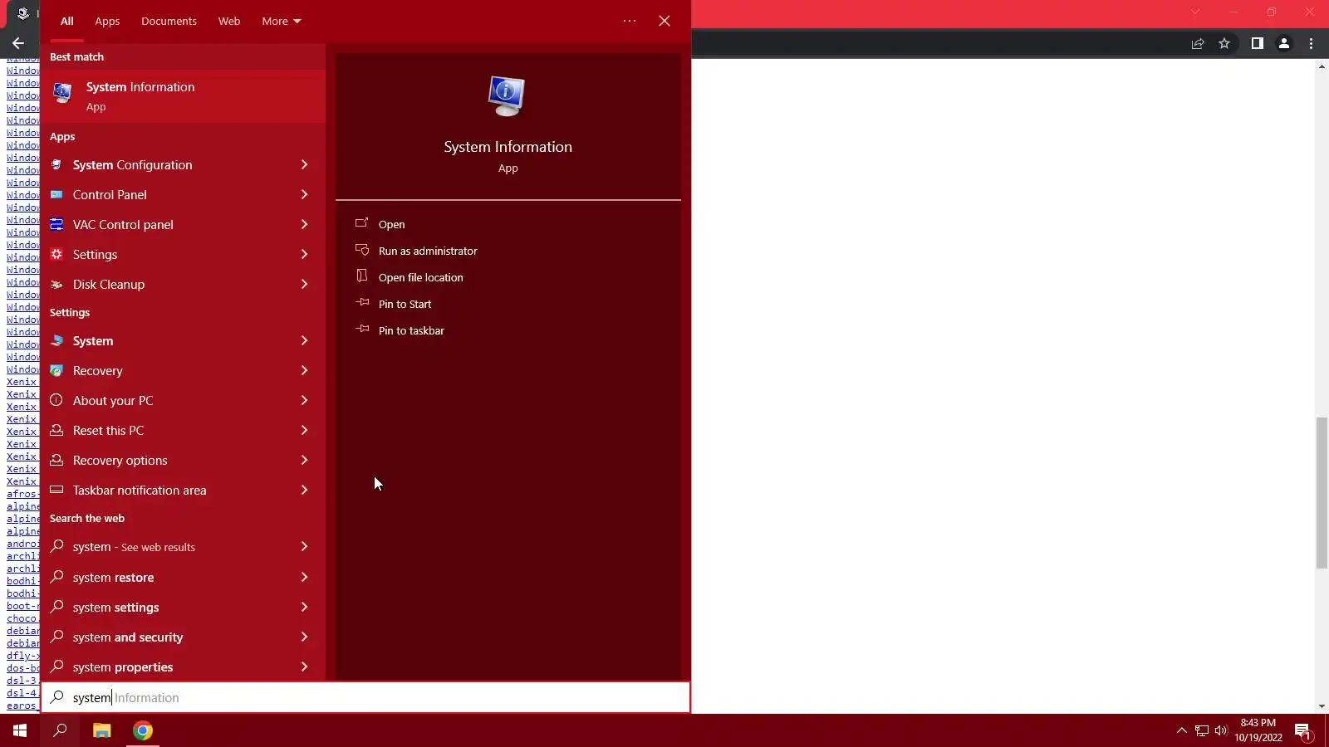1329x747 pixels.
Task: Click Open in System Information actions
Action: pos(391,224)
